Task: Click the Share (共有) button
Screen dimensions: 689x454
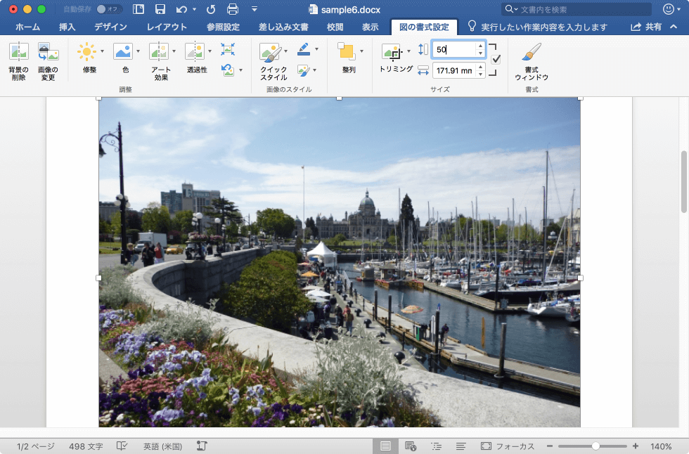Action: pyautogui.click(x=646, y=27)
